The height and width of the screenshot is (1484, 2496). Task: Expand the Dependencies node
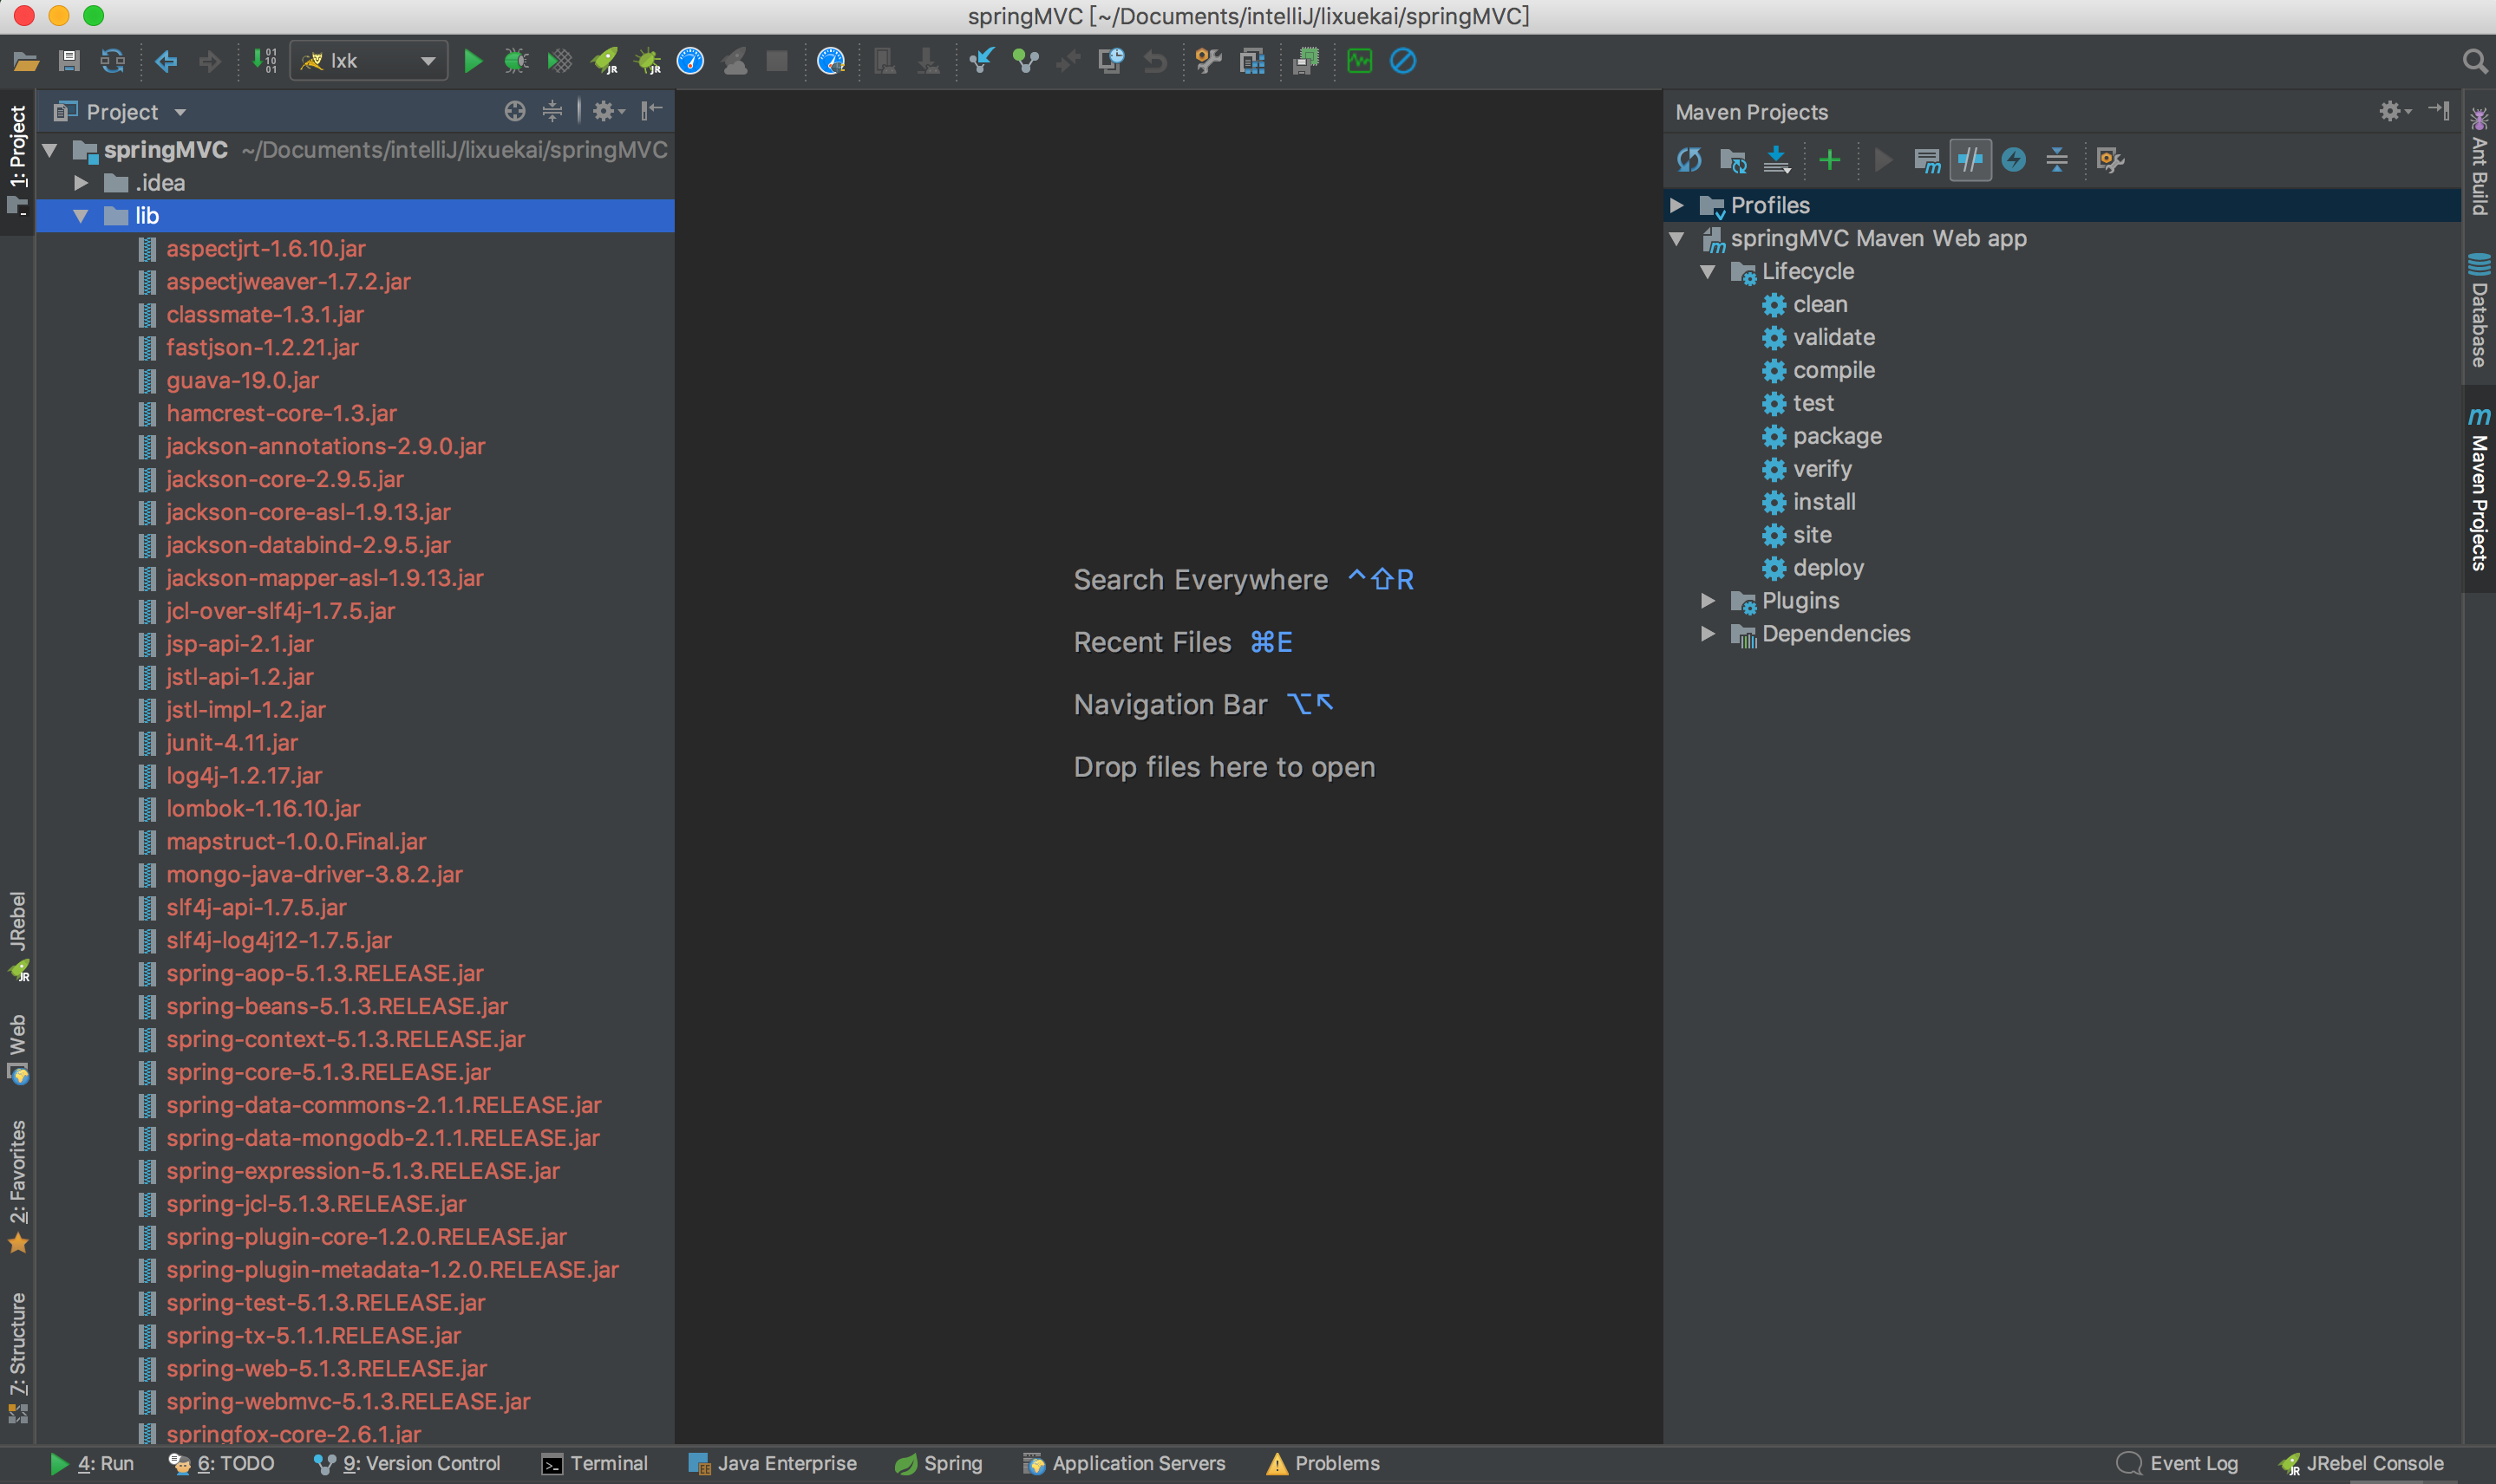[x=1708, y=634]
